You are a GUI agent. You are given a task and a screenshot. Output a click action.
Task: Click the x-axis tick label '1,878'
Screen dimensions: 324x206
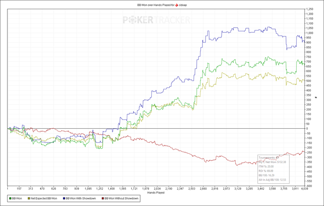pos(146,189)
